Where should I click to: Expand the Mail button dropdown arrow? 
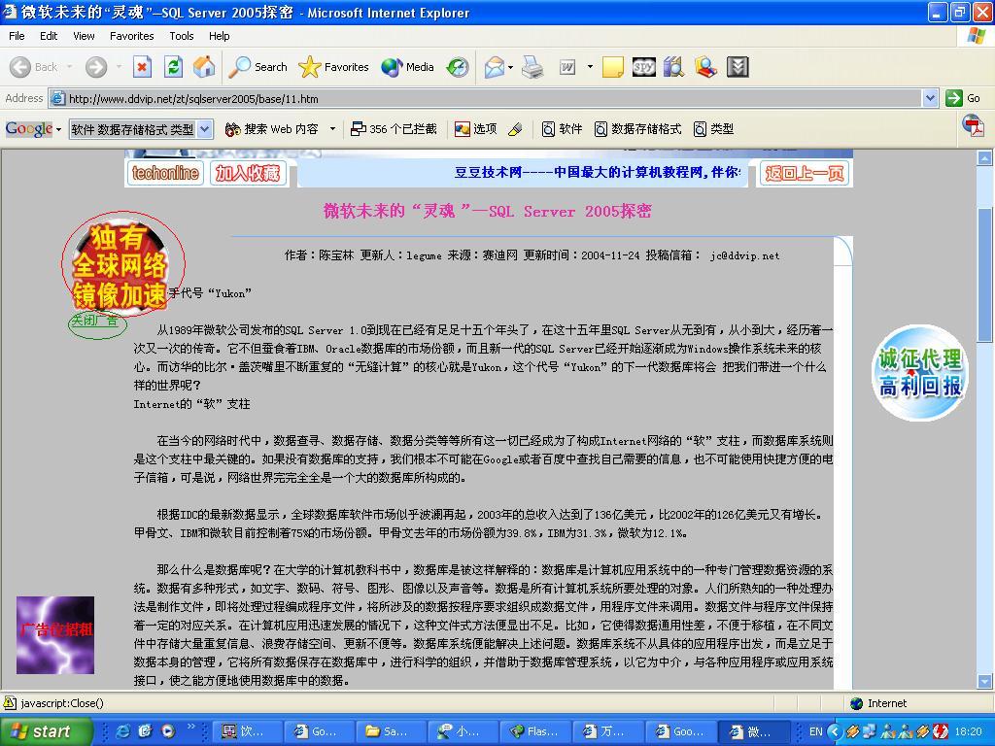click(510, 67)
